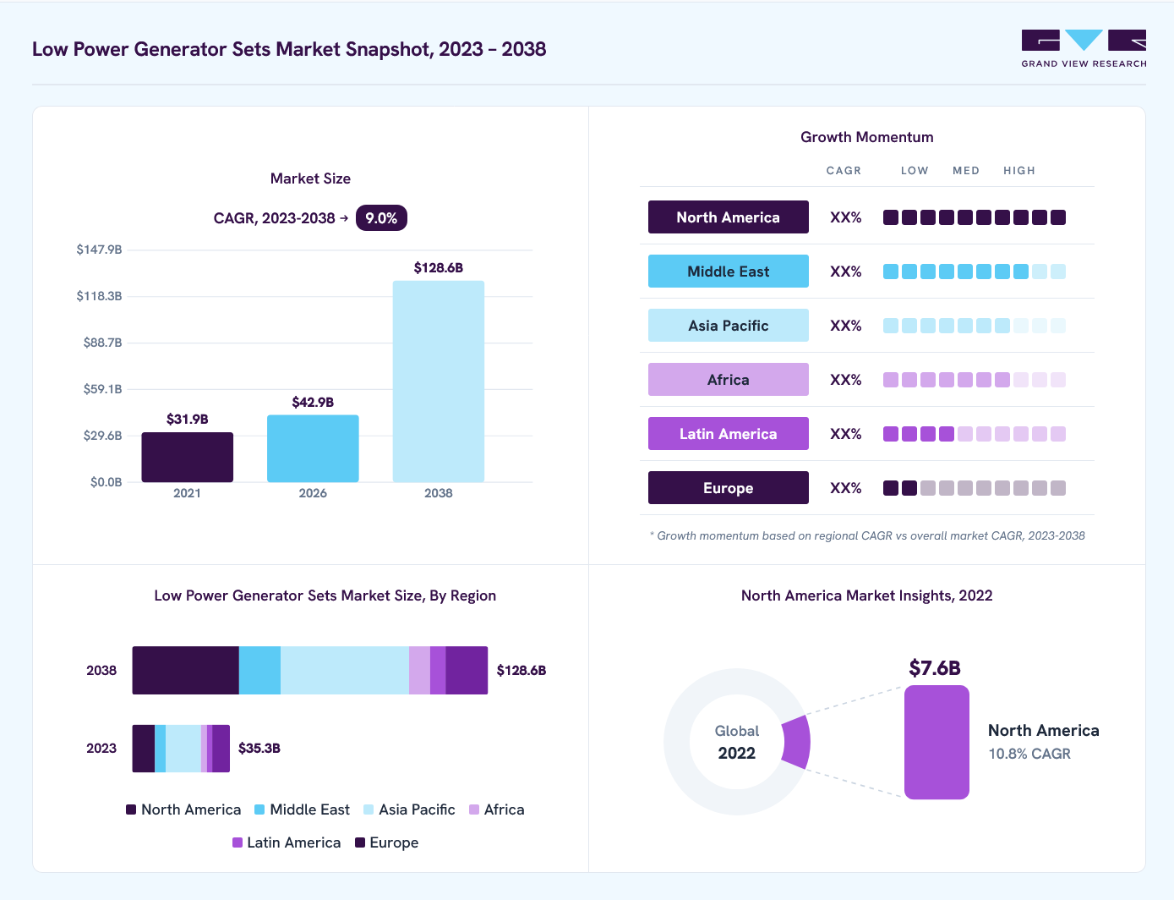The height and width of the screenshot is (900, 1174).
Task: Select the 2021 market size bar
Action: (x=187, y=457)
